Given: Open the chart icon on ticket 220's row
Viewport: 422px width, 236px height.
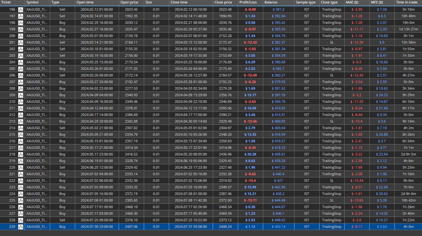Looking at the screenshot, I should [21, 167].
